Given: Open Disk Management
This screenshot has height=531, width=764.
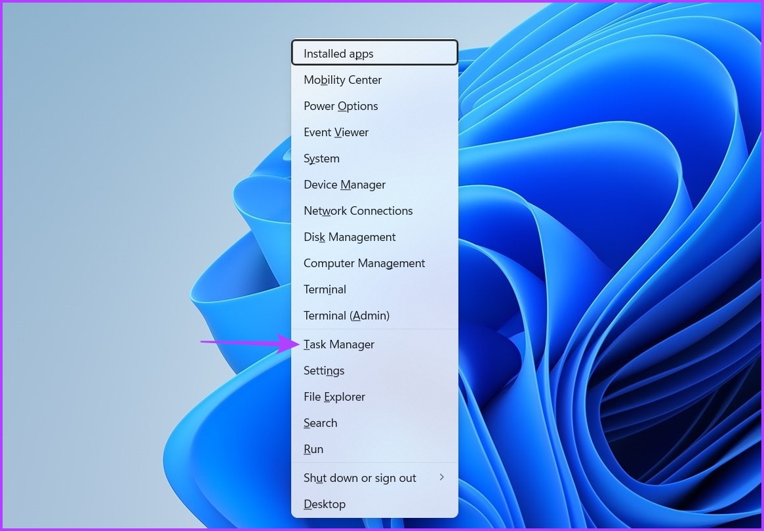Looking at the screenshot, I should coord(374,237).
